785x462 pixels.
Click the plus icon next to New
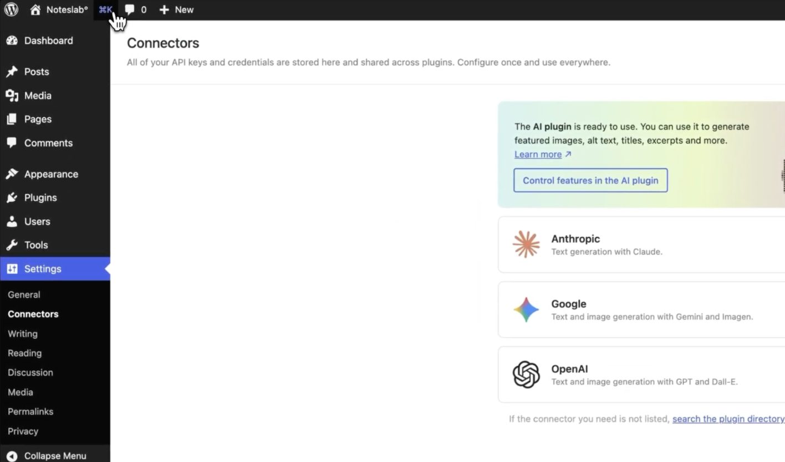164,9
